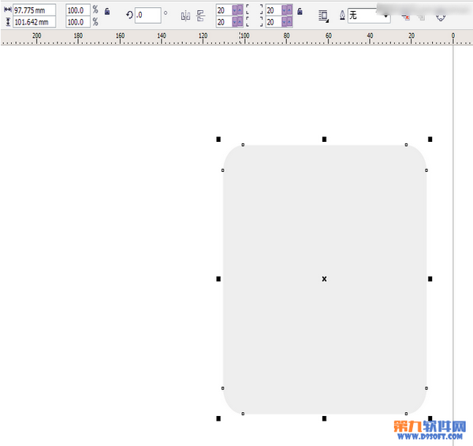Click the top-left selection handle of rectangle
Image resolution: width=473 pixels, height=446 pixels.
point(218,139)
